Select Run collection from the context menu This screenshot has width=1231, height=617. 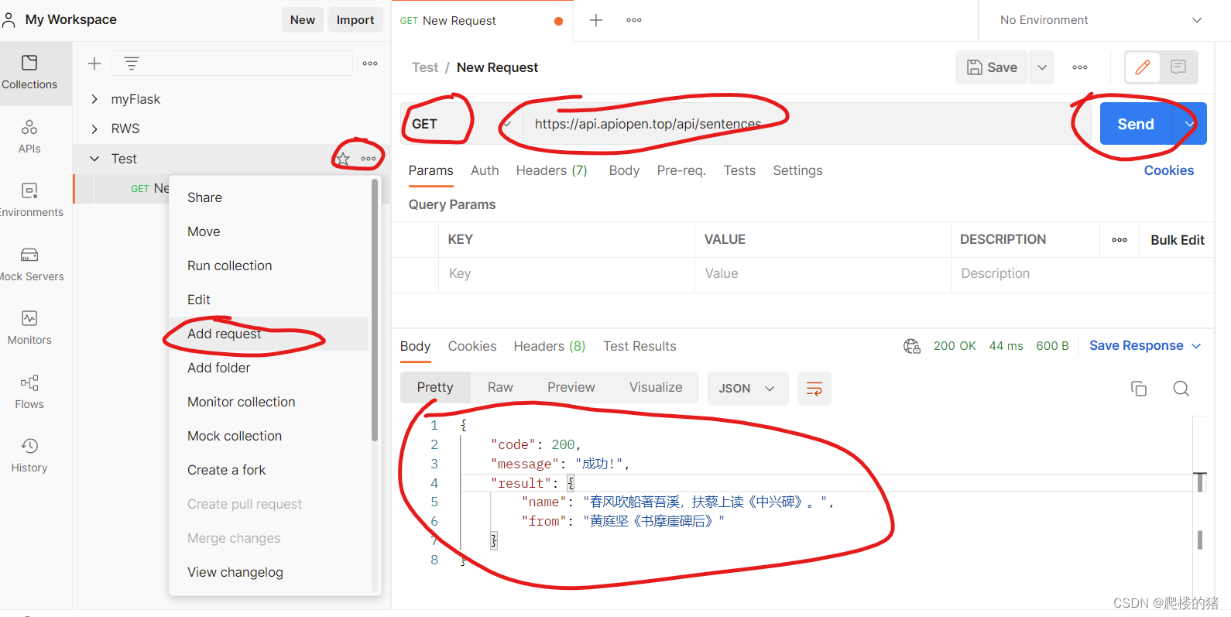[x=230, y=266]
